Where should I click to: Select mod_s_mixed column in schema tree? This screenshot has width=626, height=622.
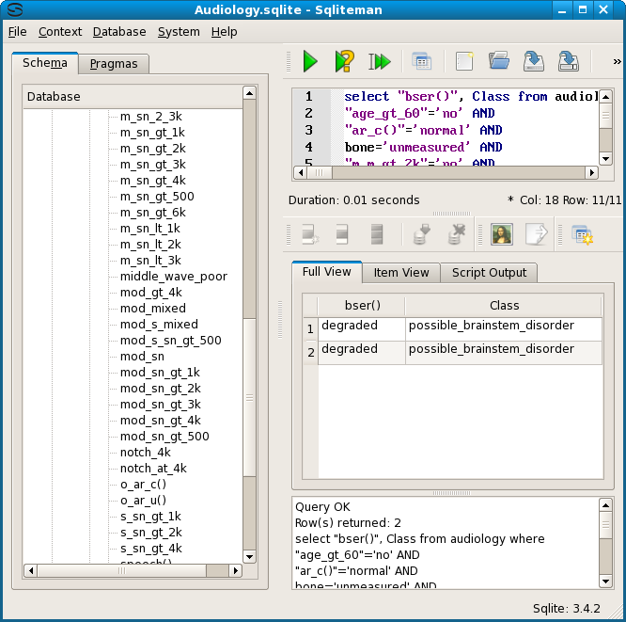[159, 325]
